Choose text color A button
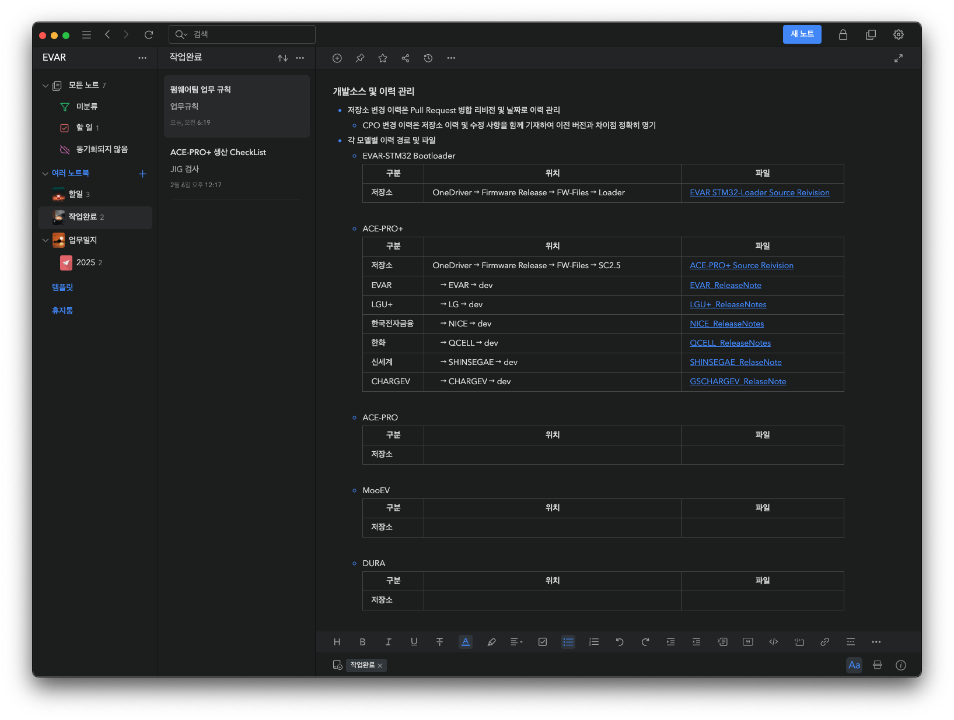This screenshot has width=954, height=720. coord(466,642)
